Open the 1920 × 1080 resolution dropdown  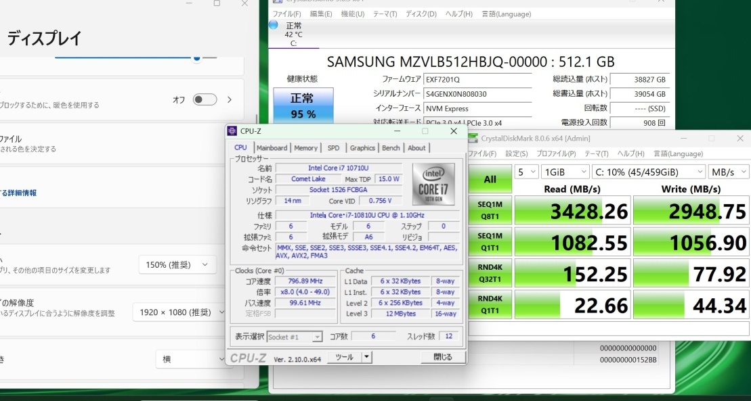point(179,312)
